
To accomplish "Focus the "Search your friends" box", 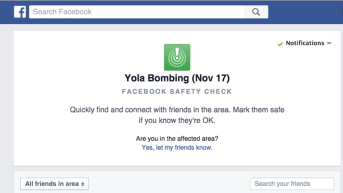I will (292, 184).
